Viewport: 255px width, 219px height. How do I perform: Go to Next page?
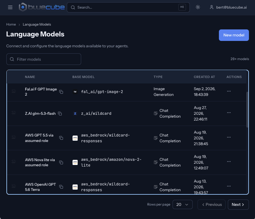click(238, 205)
